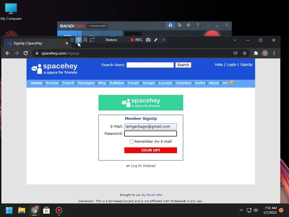Open the Windows Start menu
Viewport: 289px width, 217px height.
pyautogui.click(x=9, y=210)
